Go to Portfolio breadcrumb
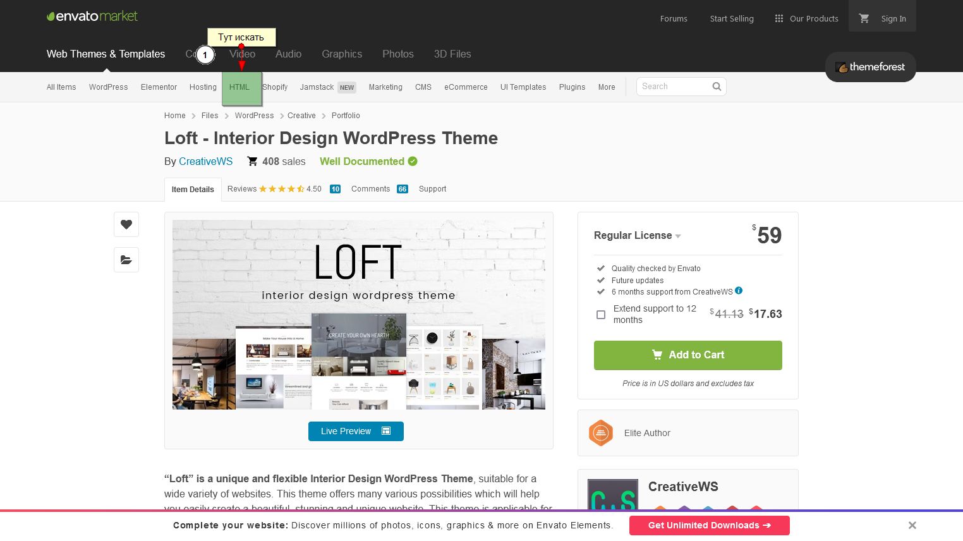This screenshot has width=963, height=541. (x=346, y=116)
